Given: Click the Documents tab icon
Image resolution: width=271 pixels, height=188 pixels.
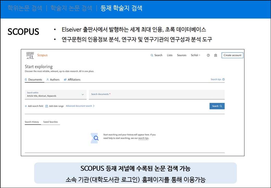Looking at the screenshot, I should (26, 80).
